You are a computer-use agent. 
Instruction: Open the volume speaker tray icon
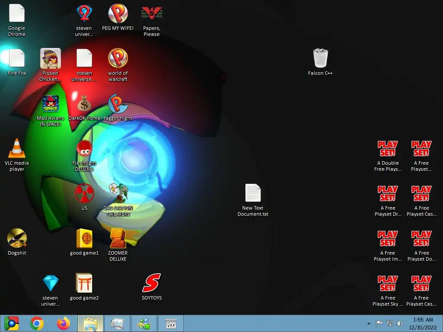click(x=400, y=323)
